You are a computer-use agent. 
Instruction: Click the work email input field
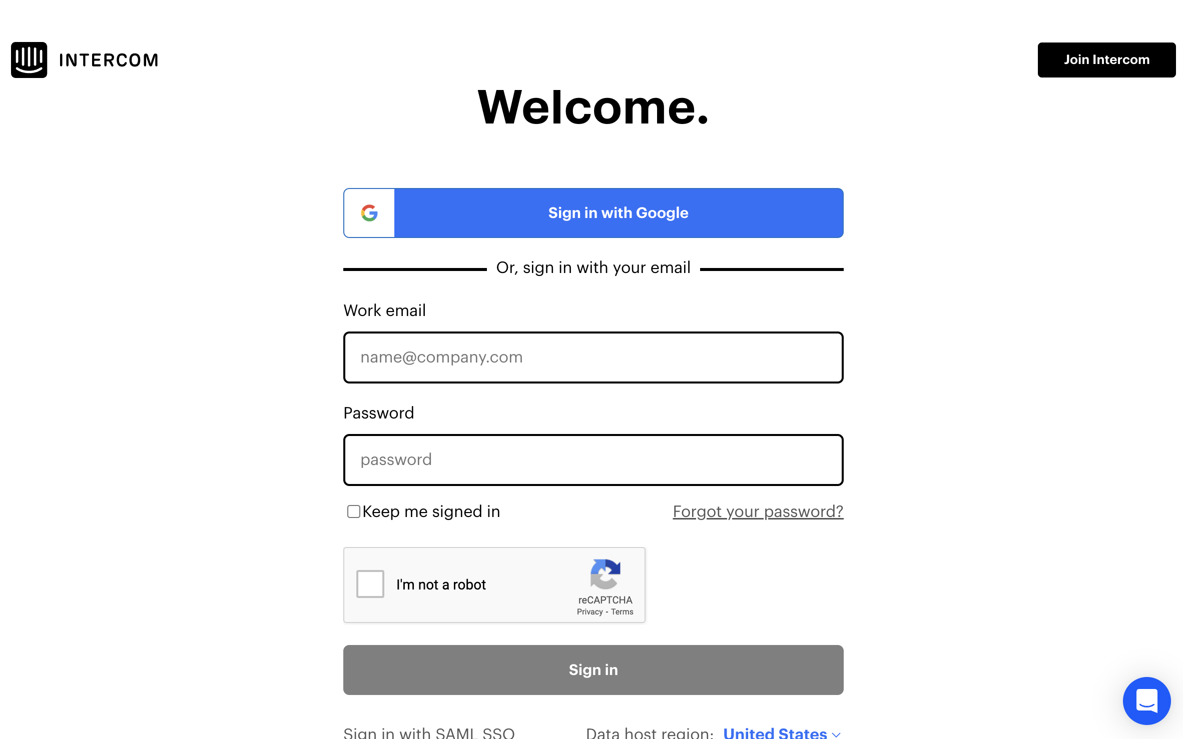[x=593, y=356]
